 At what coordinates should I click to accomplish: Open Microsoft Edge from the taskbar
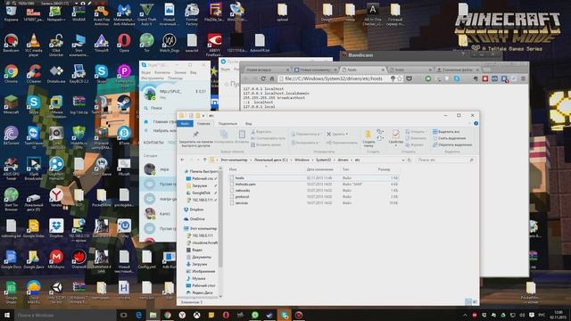[139, 315]
